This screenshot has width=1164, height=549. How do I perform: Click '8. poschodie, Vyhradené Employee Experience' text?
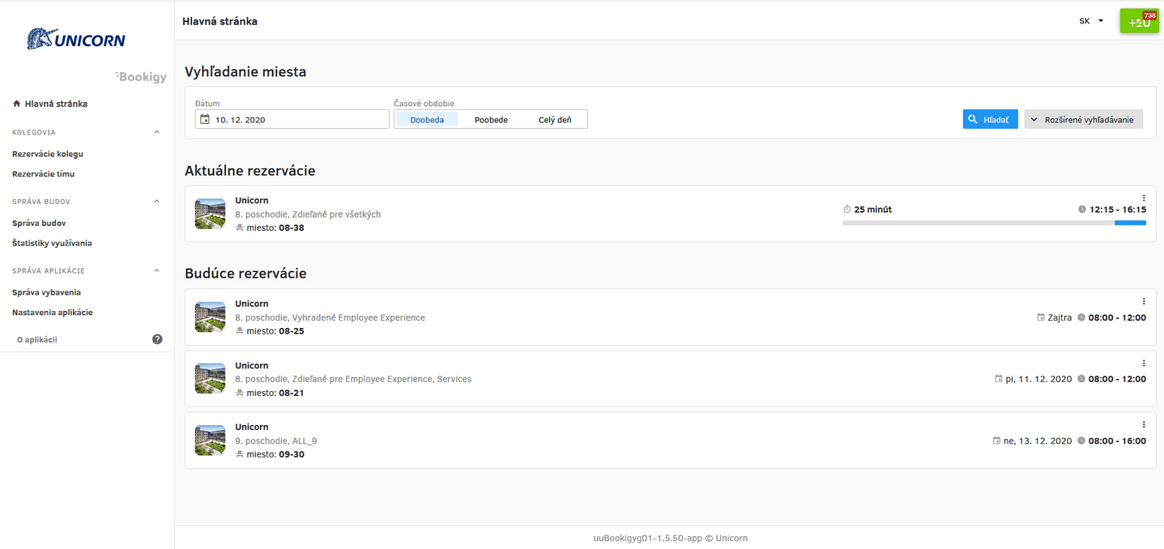(330, 317)
